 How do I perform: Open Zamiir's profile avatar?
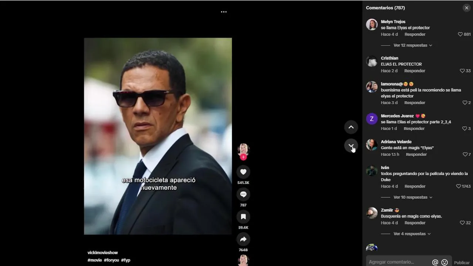(x=372, y=213)
